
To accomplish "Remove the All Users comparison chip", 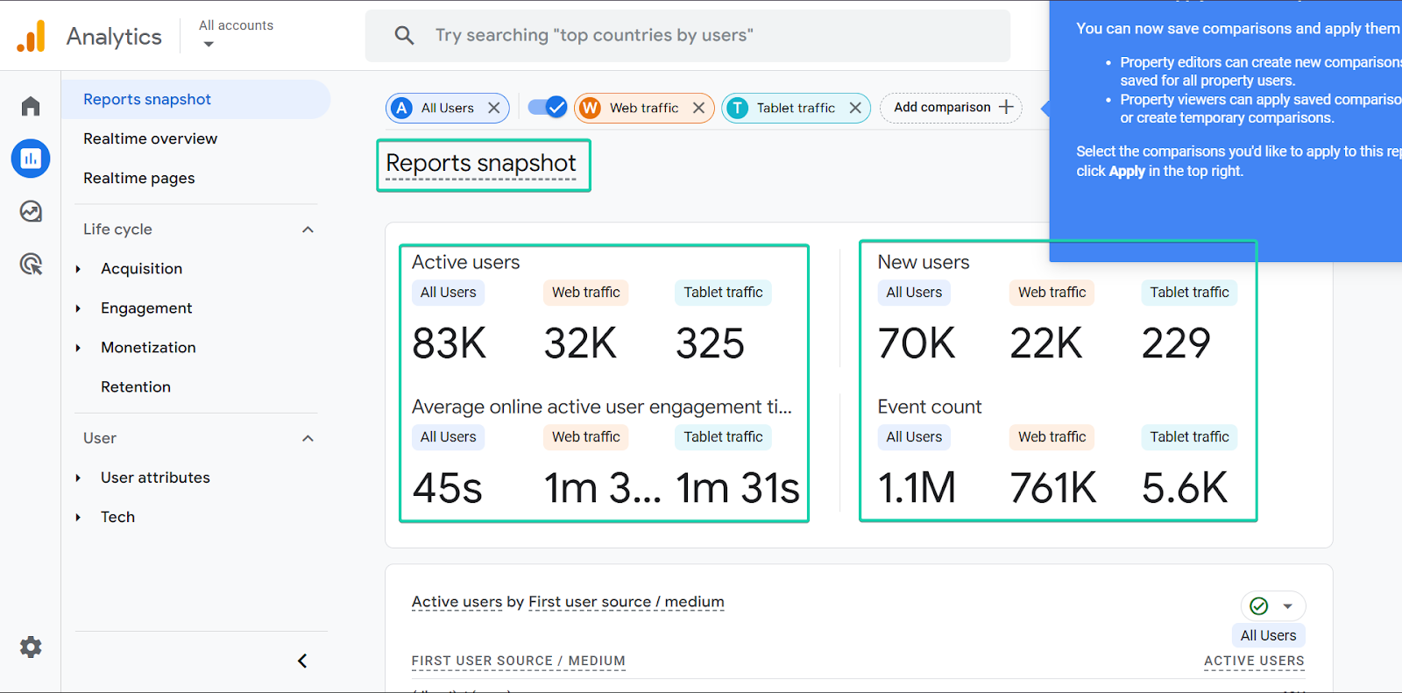I will [x=494, y=108].
